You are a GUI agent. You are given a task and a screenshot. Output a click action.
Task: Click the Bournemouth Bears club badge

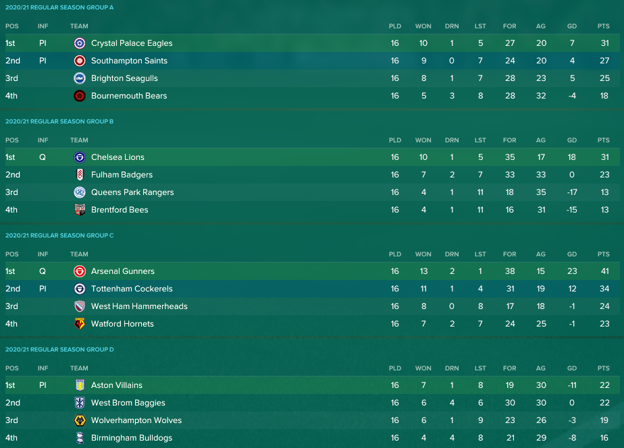[80, 95]
